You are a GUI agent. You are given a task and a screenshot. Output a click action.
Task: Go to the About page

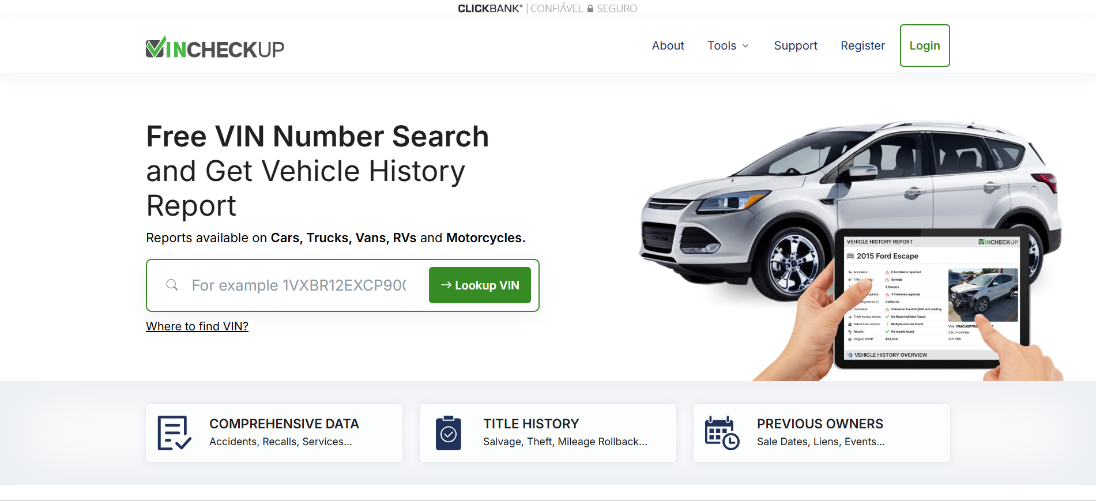pos(668,46)
